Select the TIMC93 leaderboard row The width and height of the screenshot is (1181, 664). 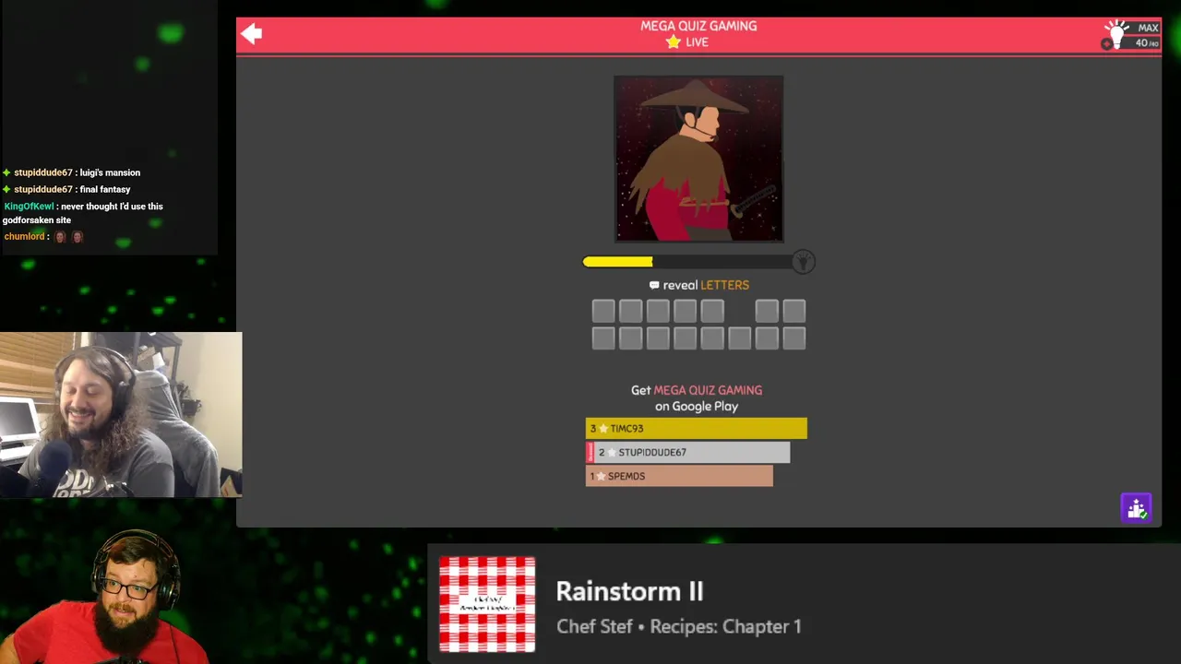tap(697, 428)
